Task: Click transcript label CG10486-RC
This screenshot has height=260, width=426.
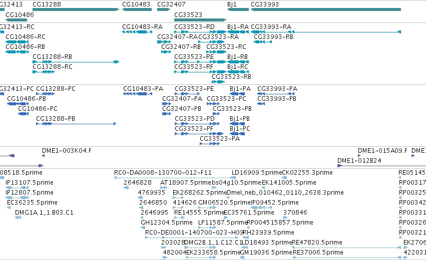Action: (x=26, y=37)
